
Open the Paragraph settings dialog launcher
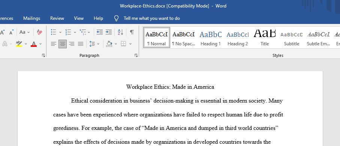(x=136, y=56)
